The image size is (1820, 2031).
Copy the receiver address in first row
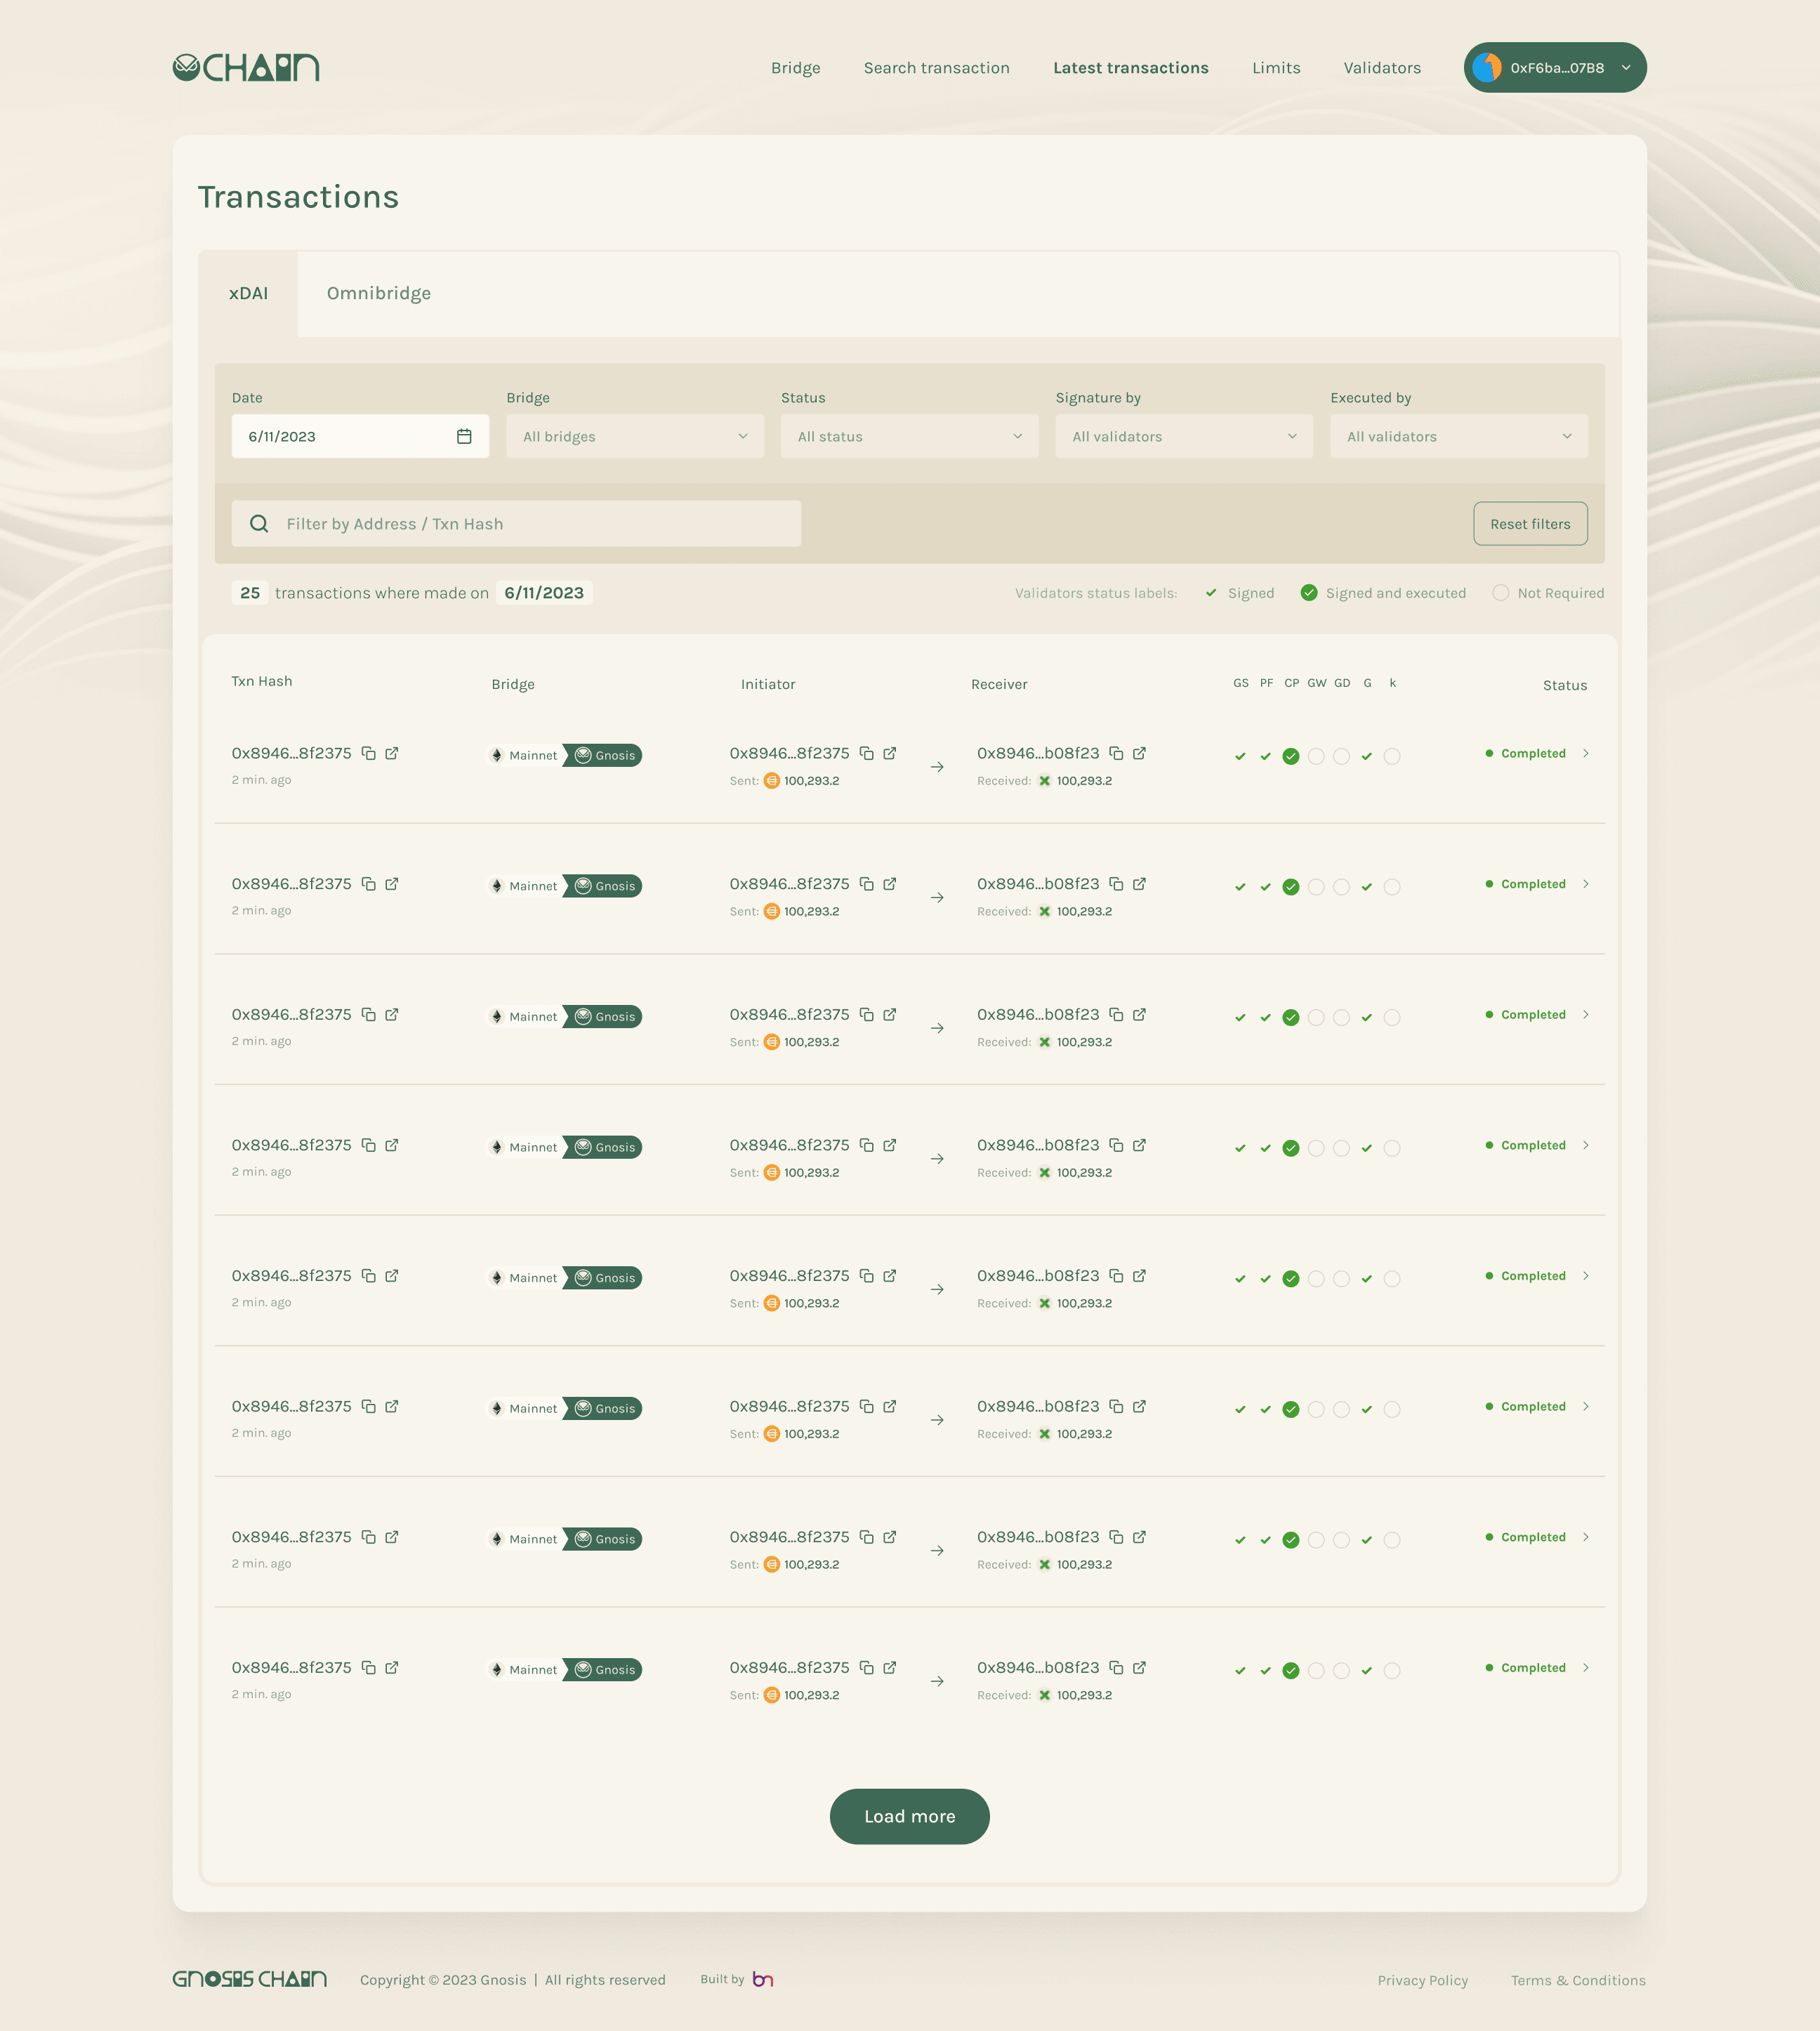click(1117, 753)
